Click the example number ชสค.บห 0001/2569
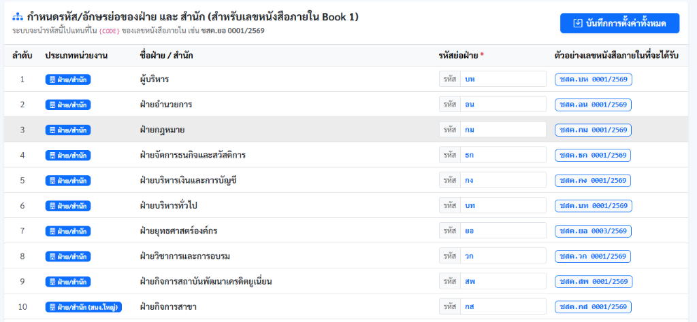697x322 pixels. point(594,79)
